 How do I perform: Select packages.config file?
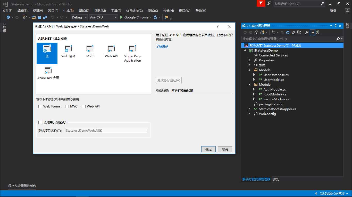tap(271, 104)
